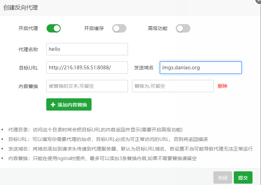Click the 关闭 button

[x=223, y=177]
